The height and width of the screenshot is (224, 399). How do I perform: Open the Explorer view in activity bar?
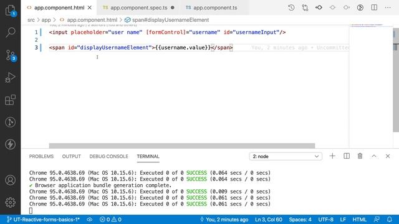click(x=10, y=11)
